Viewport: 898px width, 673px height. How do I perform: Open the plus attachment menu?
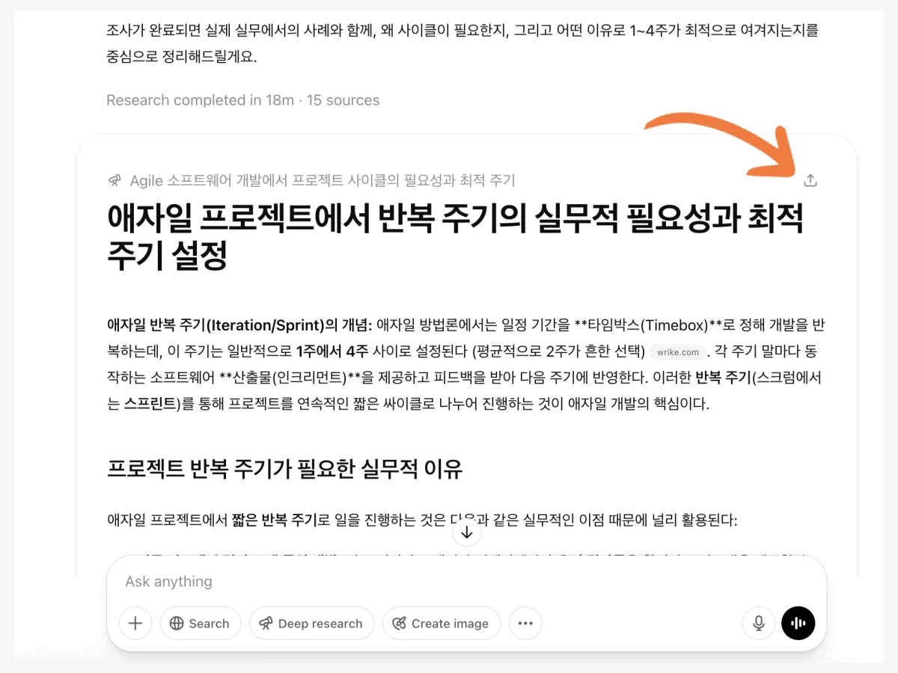coord(135,624)
